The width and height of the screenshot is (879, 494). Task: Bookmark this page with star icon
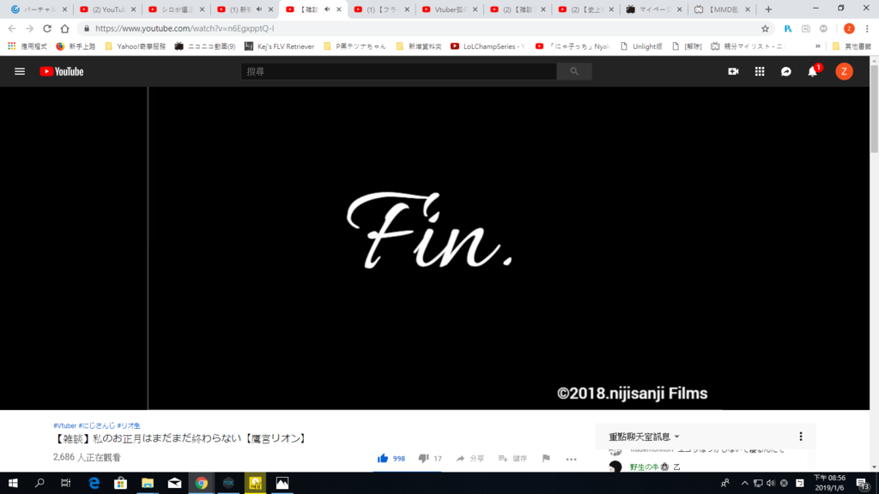point(765,28)
